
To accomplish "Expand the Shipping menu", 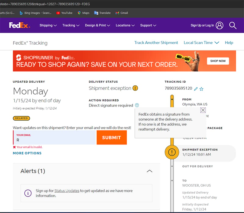I will tap(48, 25).
